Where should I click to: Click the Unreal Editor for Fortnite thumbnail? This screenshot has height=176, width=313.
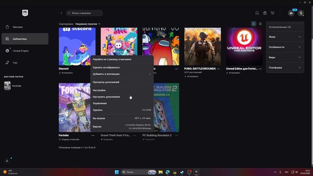coord(245,46)
